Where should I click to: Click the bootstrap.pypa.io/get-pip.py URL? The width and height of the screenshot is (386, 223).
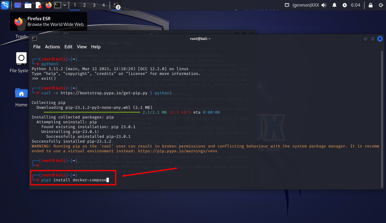(x=104, y=93)
